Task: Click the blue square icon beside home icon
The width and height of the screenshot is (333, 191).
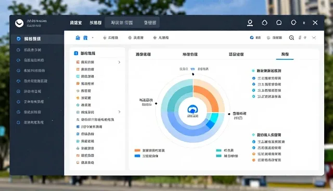Action: coord(85,38)
